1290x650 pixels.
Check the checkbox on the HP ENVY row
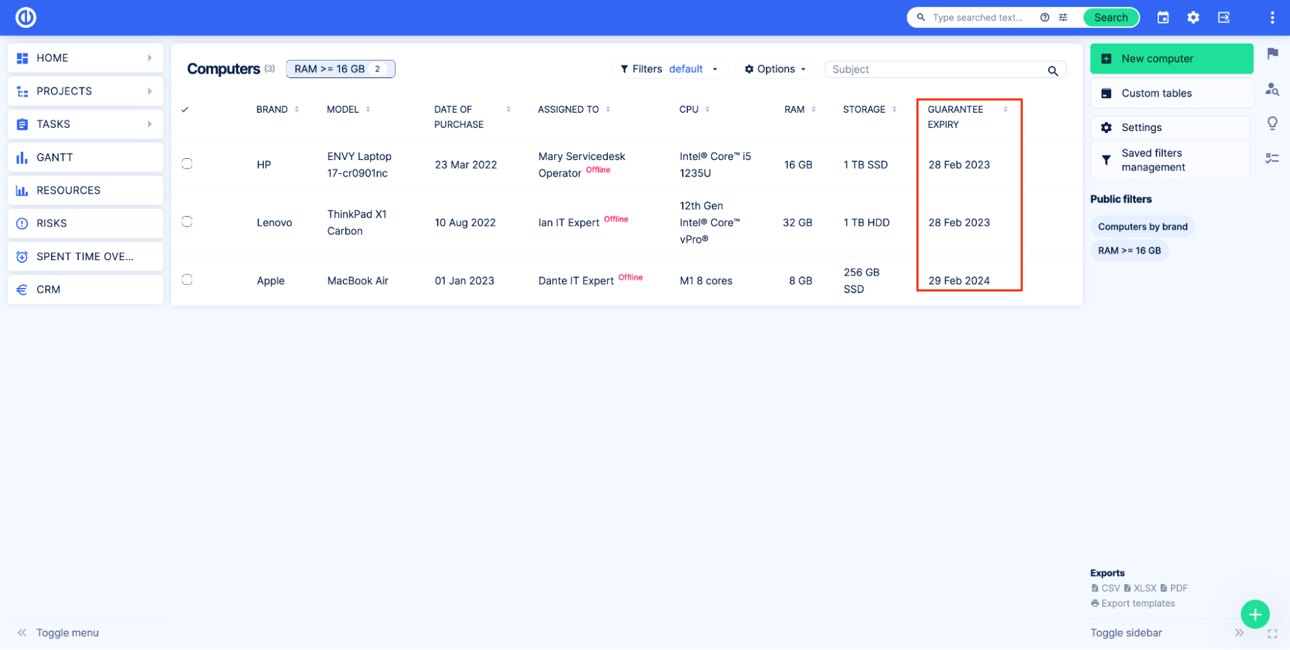186,163
